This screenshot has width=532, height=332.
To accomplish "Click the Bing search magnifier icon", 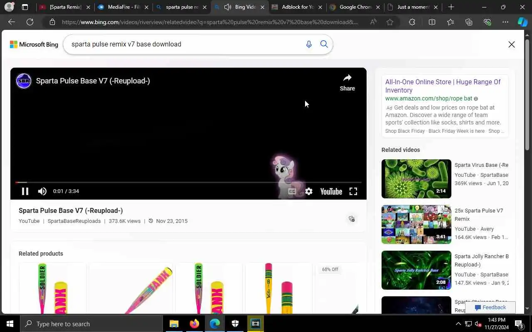I will [x=324, y=44].
